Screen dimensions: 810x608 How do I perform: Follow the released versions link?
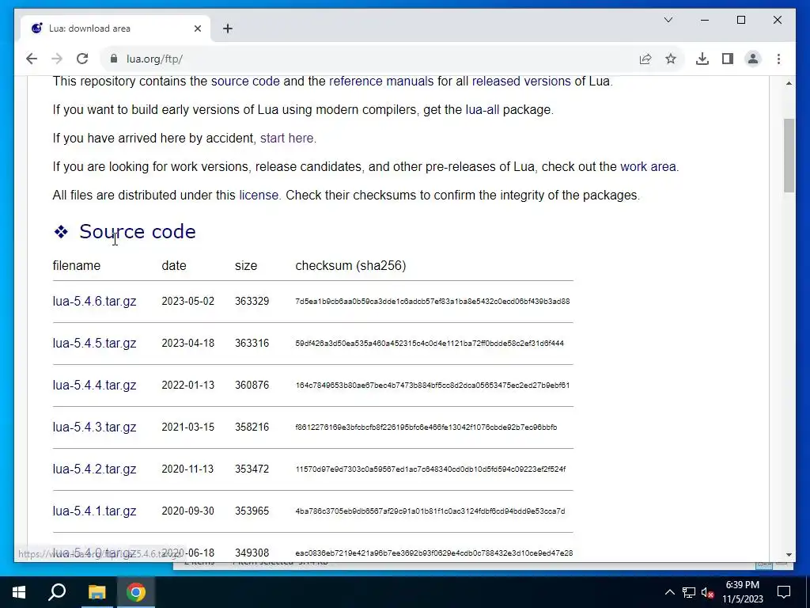coord(521,82)
